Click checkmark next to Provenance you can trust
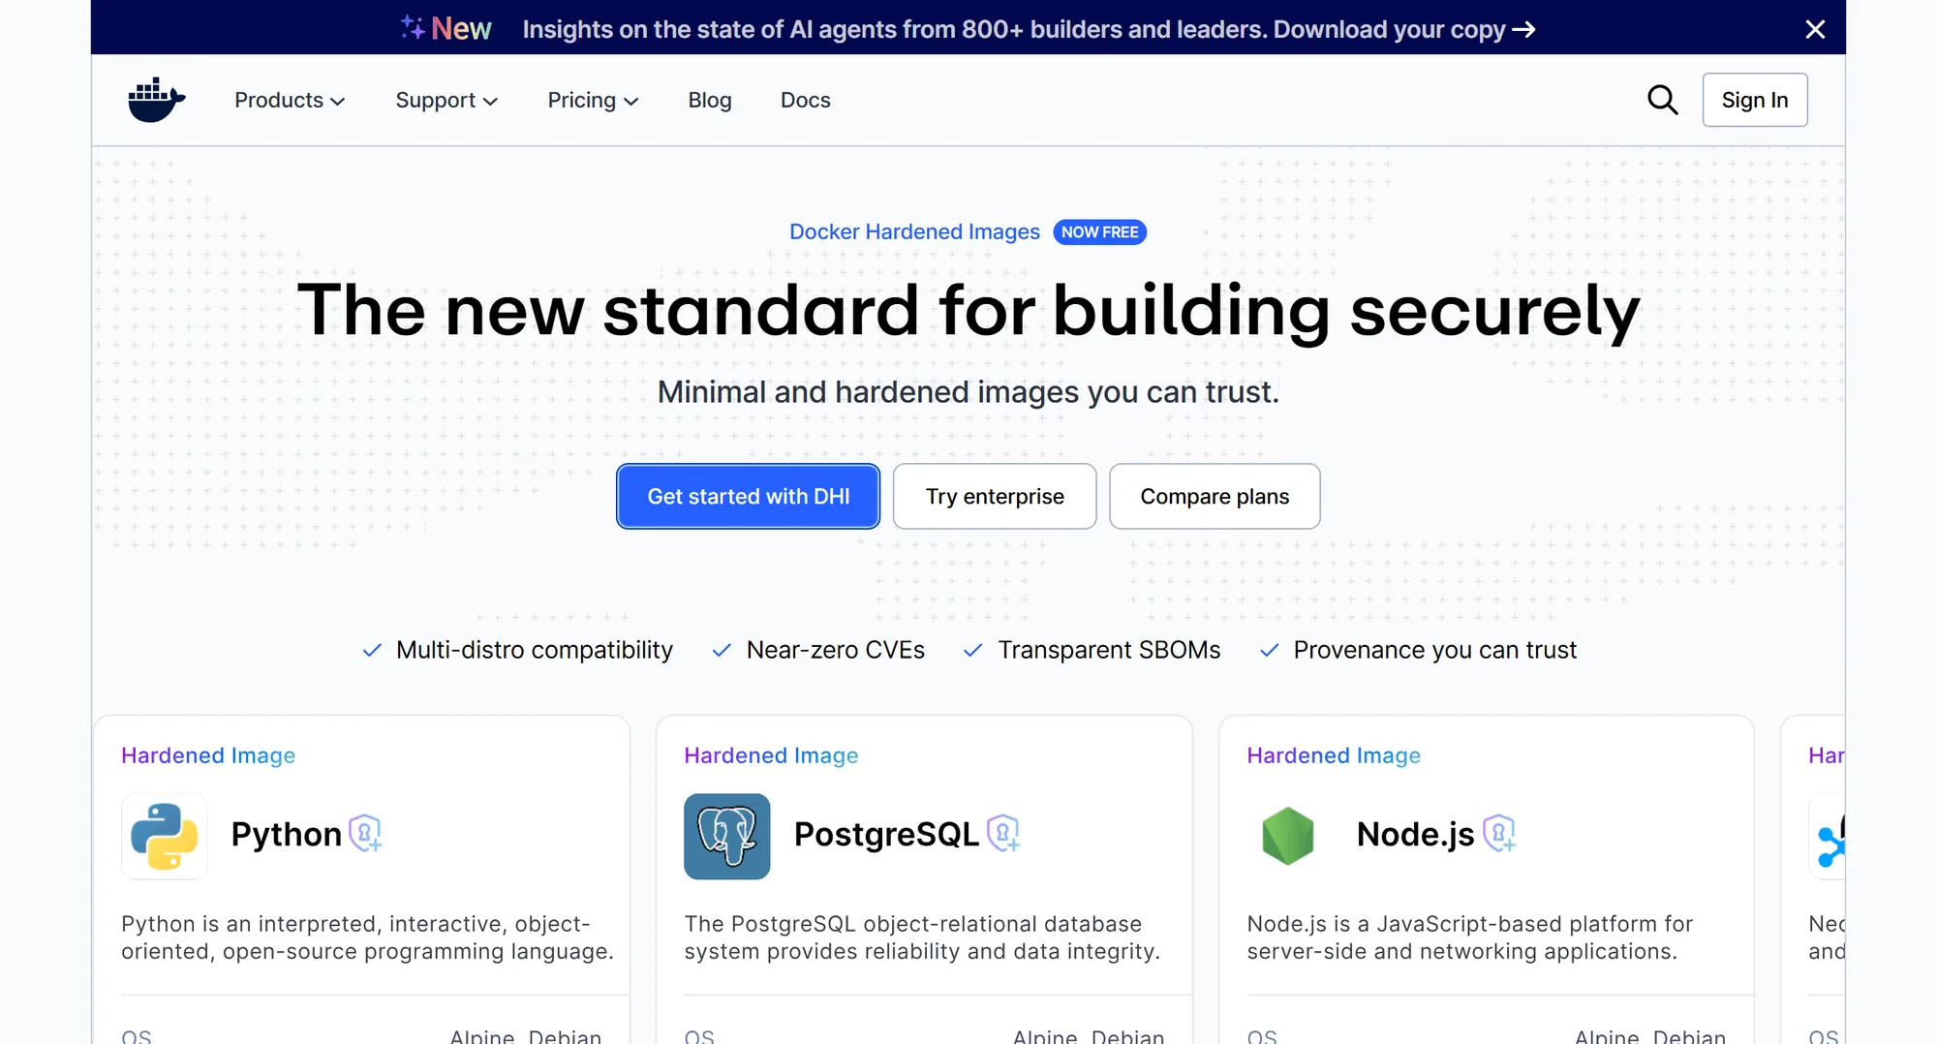This screenshot has height=1044, width=1937. pyautogui.click(x=1270, y=650)
